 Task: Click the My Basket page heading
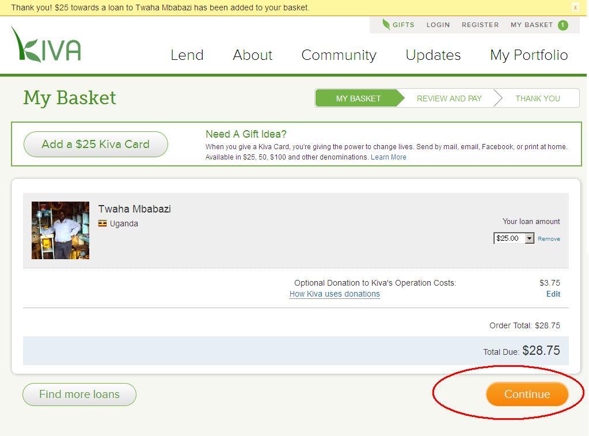pos(70,98)
